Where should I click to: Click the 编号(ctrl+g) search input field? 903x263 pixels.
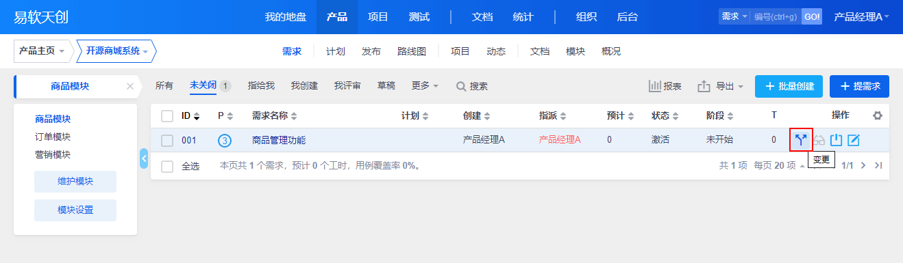(776, 16)
